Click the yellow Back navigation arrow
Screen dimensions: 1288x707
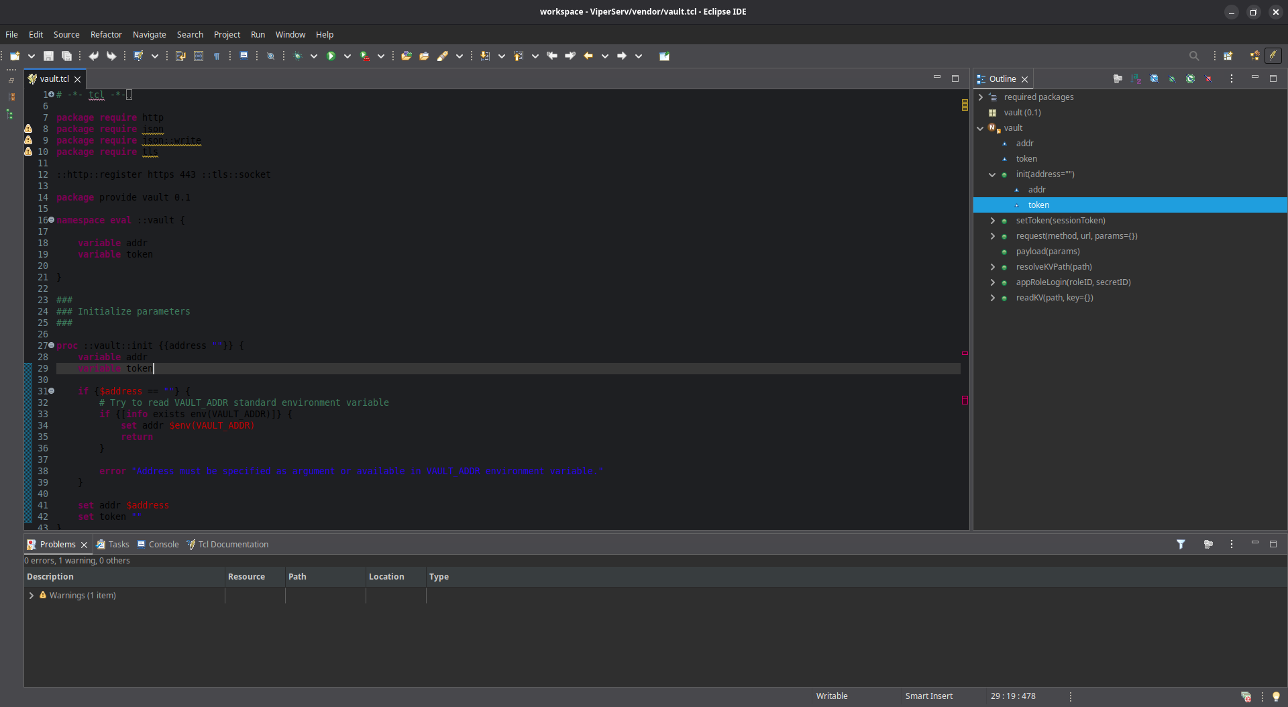click(588, 56)
